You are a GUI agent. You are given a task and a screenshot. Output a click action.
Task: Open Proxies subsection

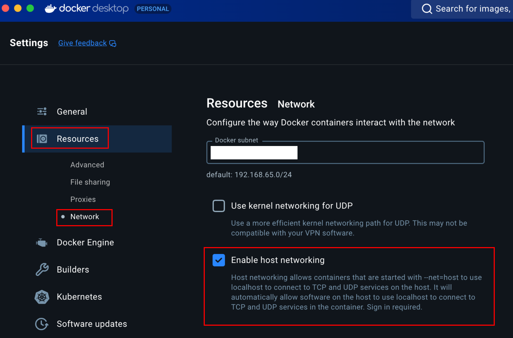coord(83,199)
